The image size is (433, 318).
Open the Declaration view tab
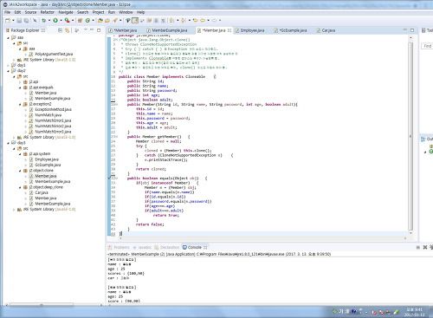click(167, 247)
